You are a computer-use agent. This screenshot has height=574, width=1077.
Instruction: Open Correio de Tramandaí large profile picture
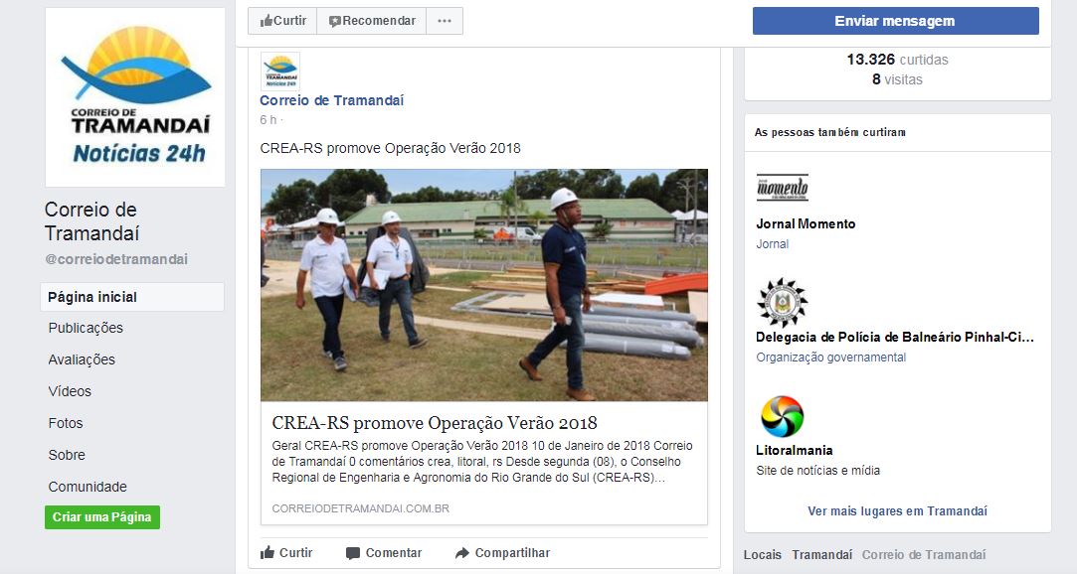(135, 97)
